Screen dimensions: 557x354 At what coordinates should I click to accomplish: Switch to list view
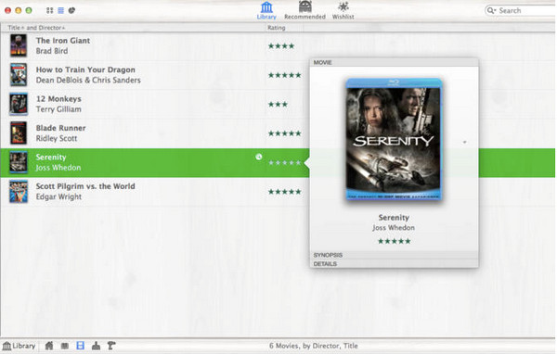tap(60, 10)
